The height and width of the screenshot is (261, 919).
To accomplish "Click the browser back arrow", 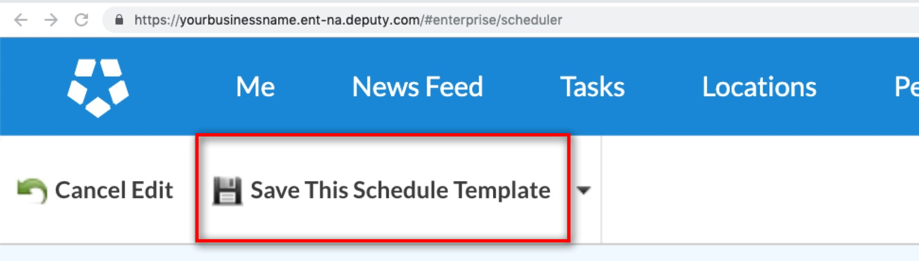I will [21, 20].
